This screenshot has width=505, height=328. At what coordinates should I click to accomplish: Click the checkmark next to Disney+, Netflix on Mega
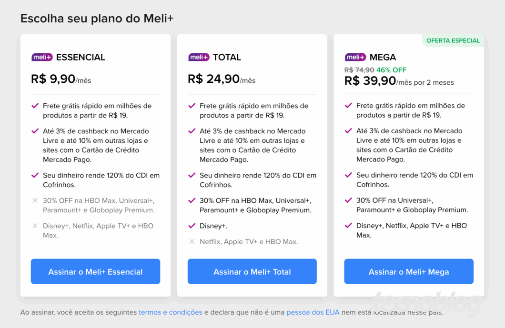(x=348, y=226)
